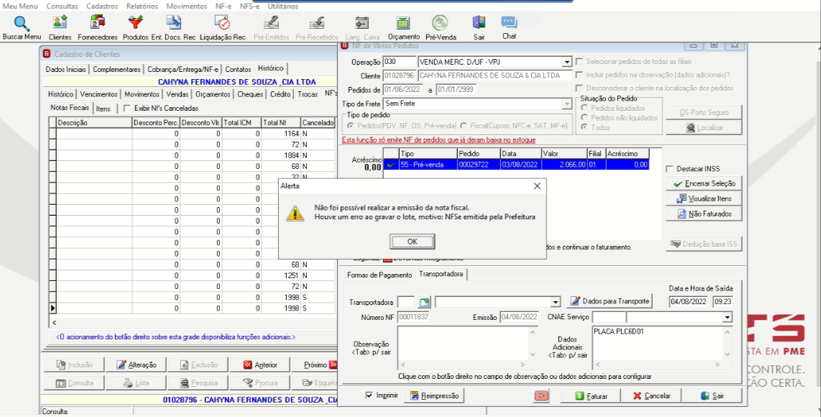Click OK in the Alerta dialog

tap(412, 242)
